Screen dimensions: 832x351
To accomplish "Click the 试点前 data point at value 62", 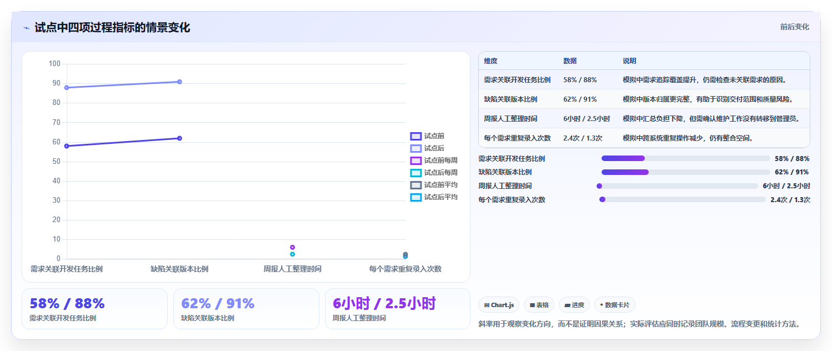I will 179,138.
